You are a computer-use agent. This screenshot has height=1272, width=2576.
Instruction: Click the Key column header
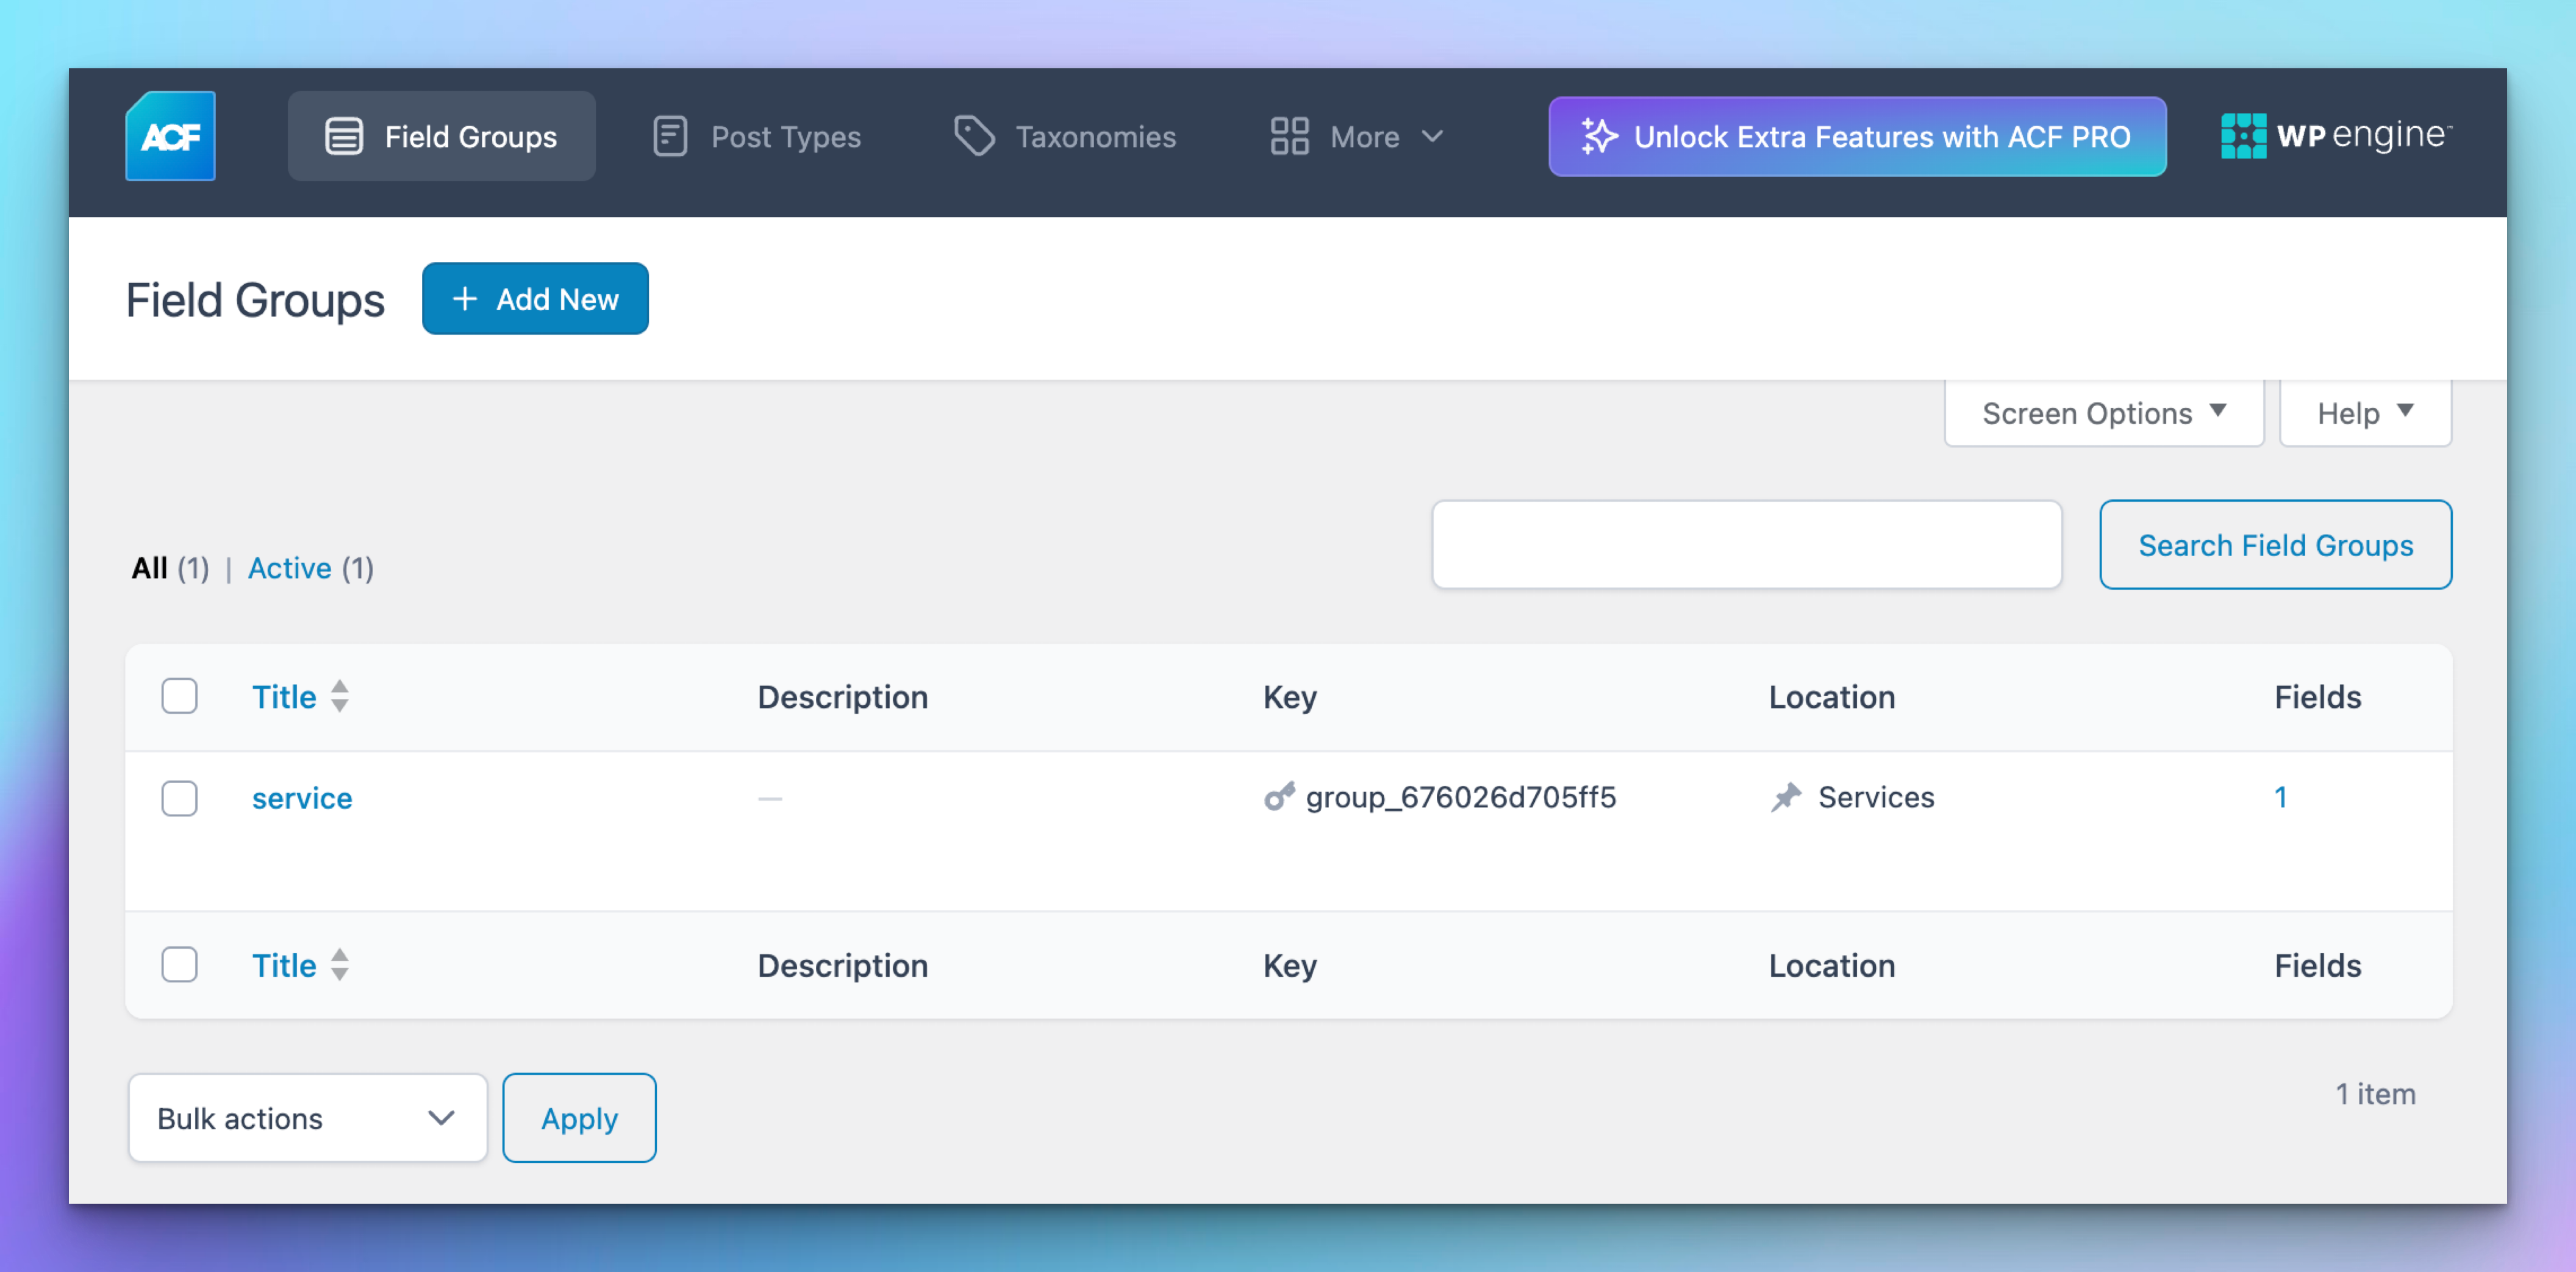[1290, 697]
